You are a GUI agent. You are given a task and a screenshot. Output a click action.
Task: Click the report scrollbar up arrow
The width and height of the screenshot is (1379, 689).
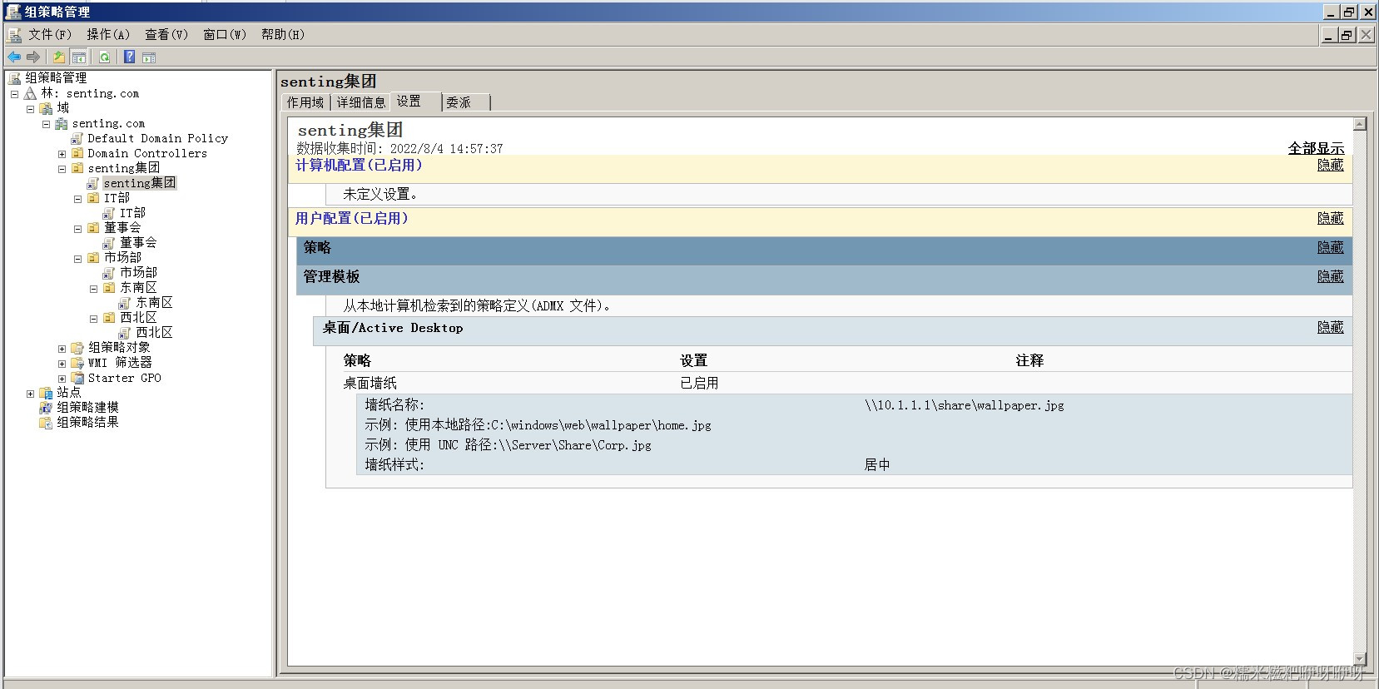[x=1360, y=124]
